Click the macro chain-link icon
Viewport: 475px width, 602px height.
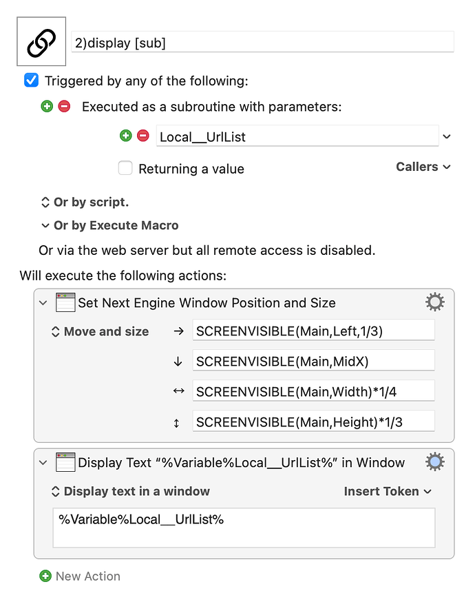pyautogui.click(x=41, y=41)
